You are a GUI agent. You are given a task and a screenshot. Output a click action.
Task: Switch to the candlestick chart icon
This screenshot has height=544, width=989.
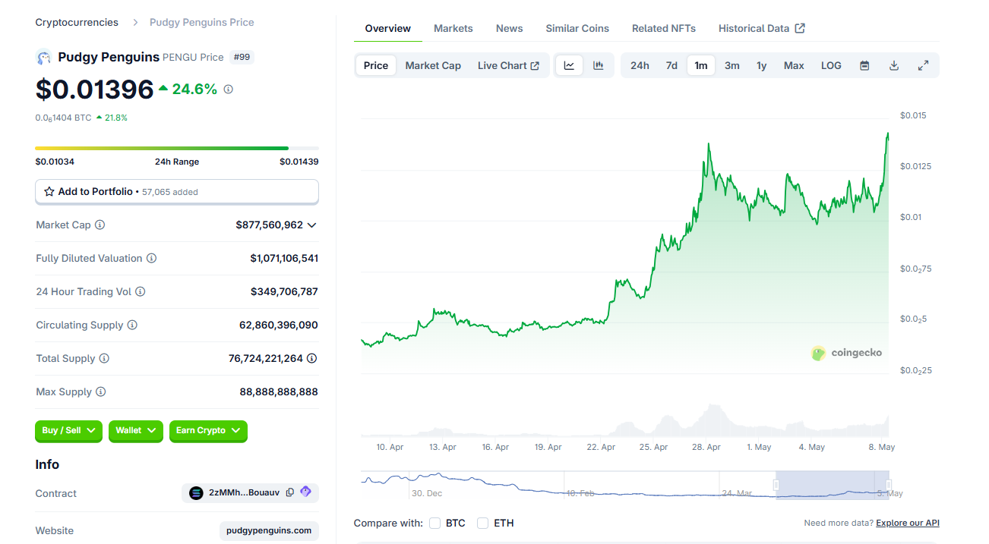click(599, 65)
